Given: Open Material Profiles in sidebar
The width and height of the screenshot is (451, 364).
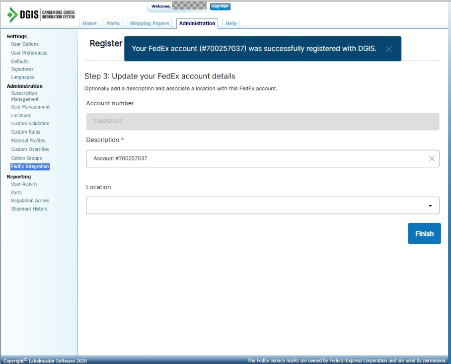Looking at the screenshot, I should point(28,141).
